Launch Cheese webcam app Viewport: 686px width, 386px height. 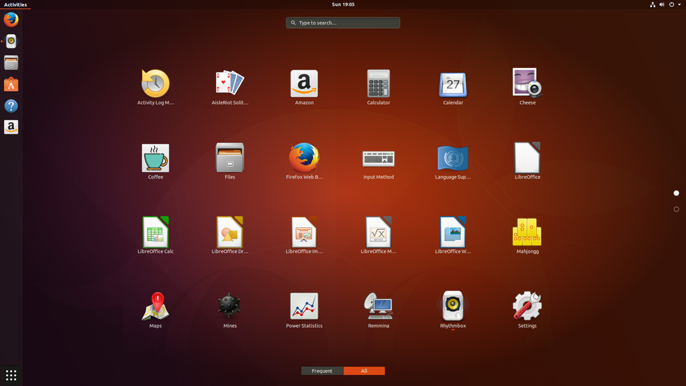coord(527,87)
